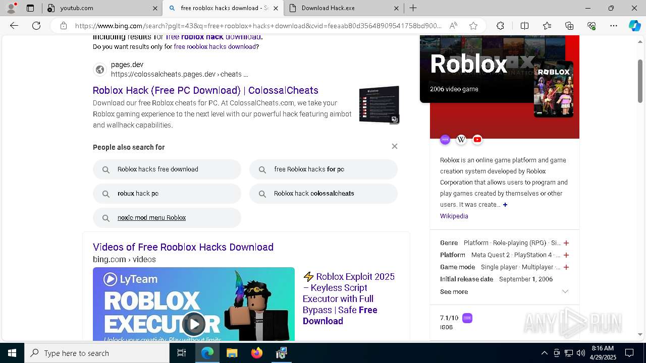Add this page to favorites star
Image resolution: width=646 pixels, height=363 pixels.
tap(473, 26)
